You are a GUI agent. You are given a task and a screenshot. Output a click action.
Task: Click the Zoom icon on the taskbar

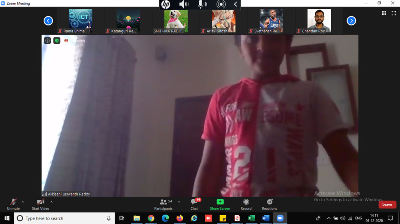pos(280,218)
